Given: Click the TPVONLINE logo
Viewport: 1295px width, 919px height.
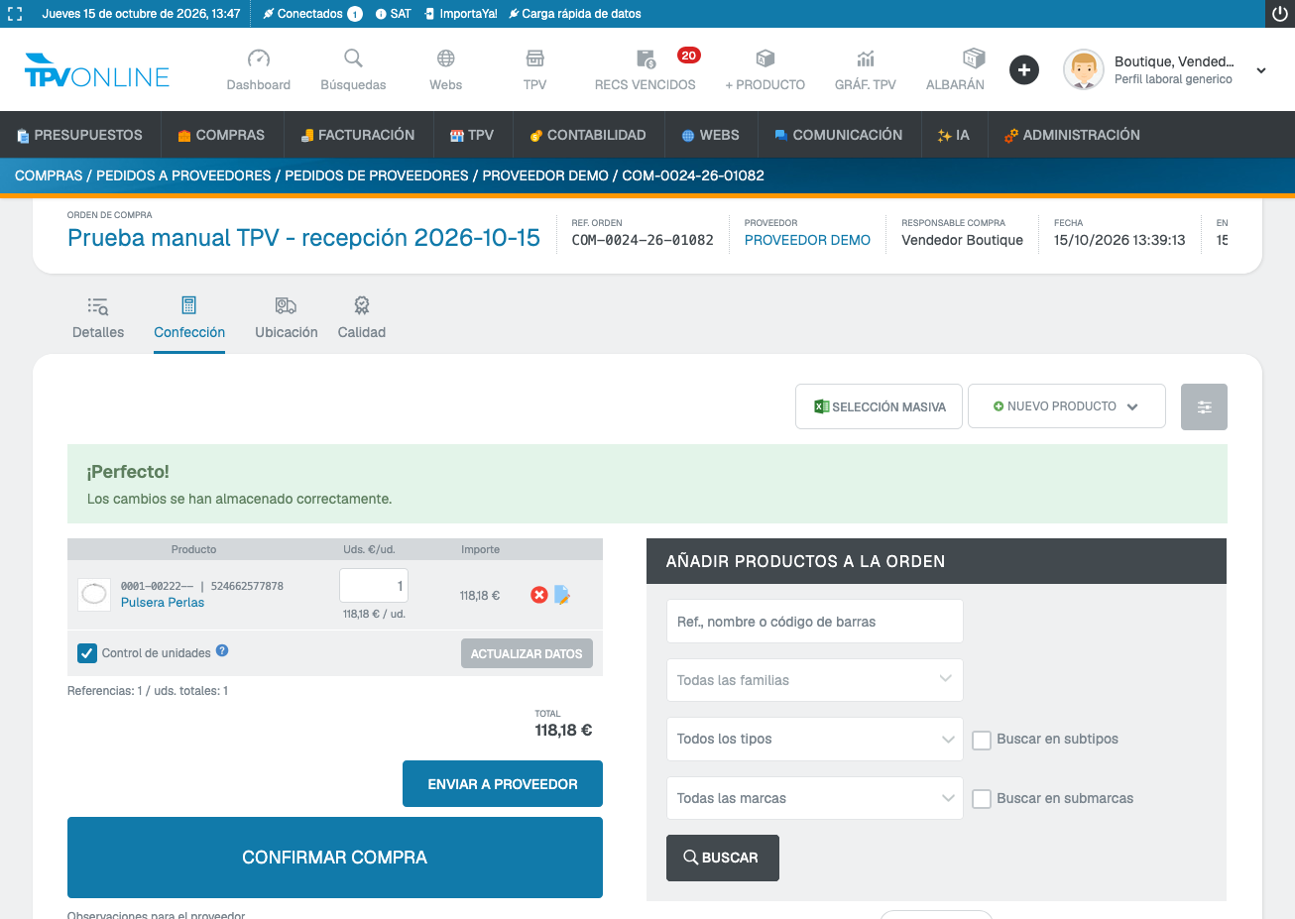Looking at the screenshot, I should [97, 70].
